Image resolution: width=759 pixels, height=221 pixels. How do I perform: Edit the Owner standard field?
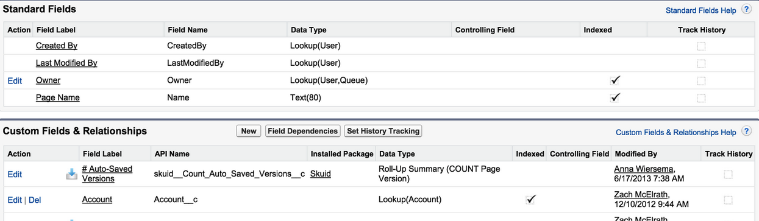[15, 80]
